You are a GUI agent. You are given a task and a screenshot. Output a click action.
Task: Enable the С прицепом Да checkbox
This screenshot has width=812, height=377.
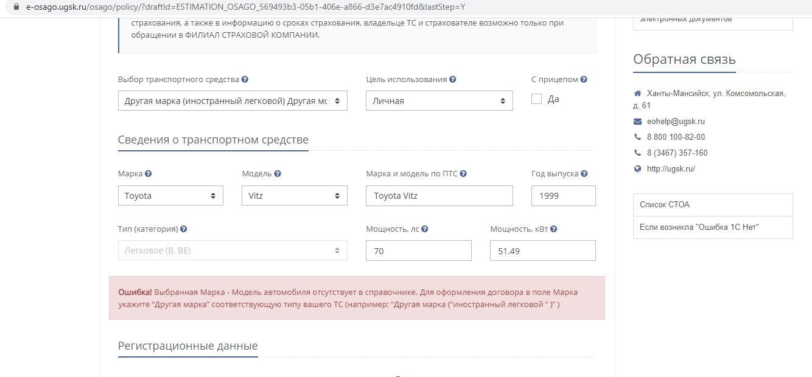point(536,99)
